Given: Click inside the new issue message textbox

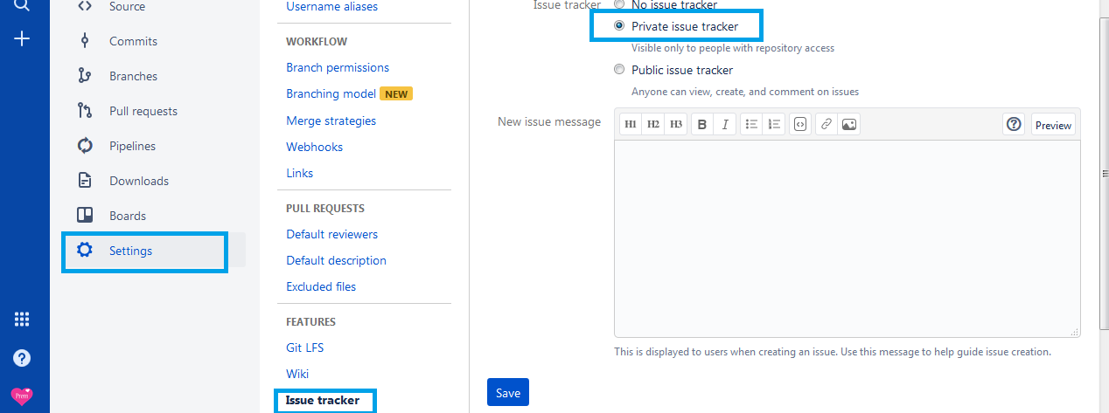Looking at the screenshot, I should pyautogui.click(x=847, y=238).
